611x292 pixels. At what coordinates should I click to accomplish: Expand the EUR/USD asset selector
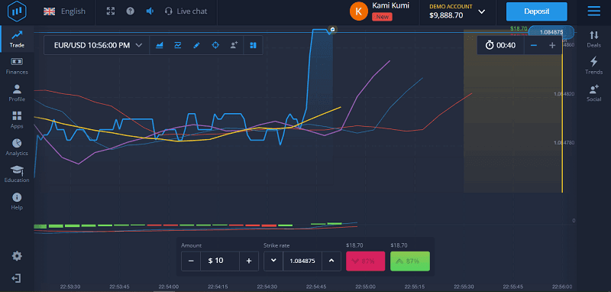coord(98,45)
